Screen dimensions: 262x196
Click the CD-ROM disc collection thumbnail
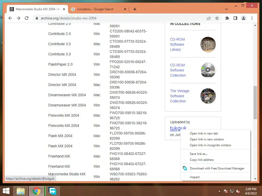pos(208,70)
